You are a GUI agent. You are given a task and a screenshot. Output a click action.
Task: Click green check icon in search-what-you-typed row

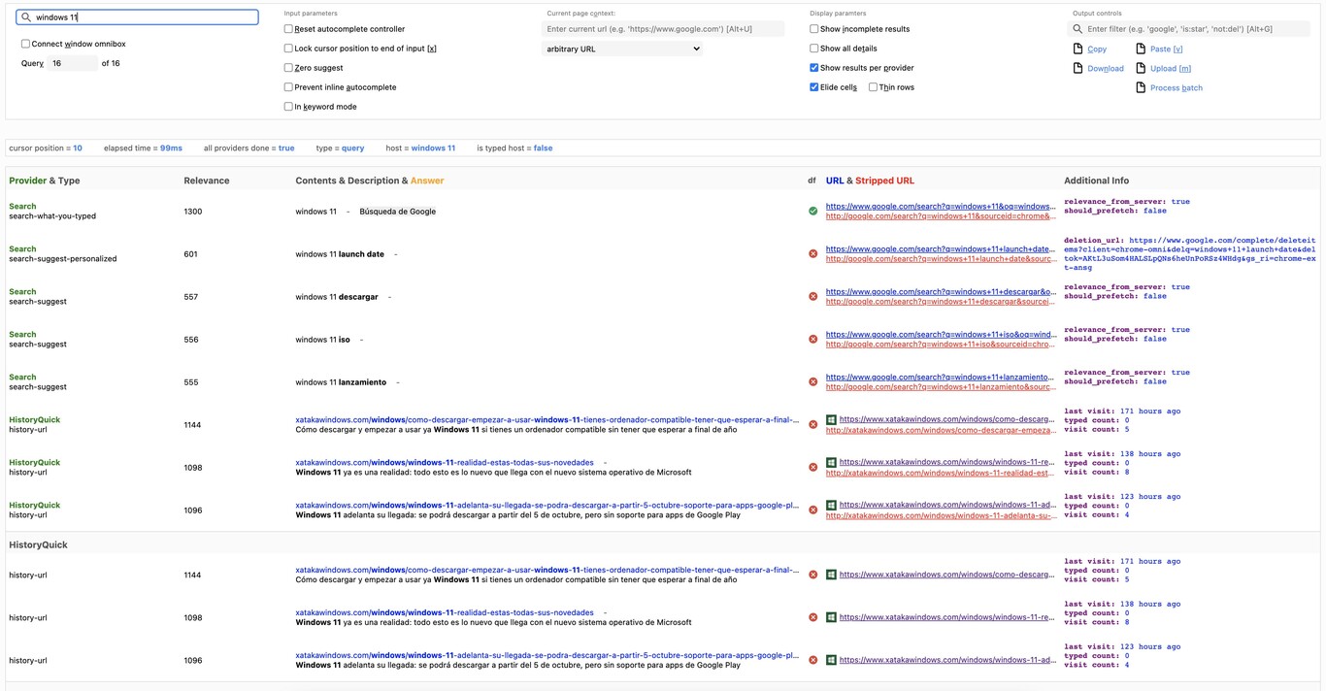[812, 211]
